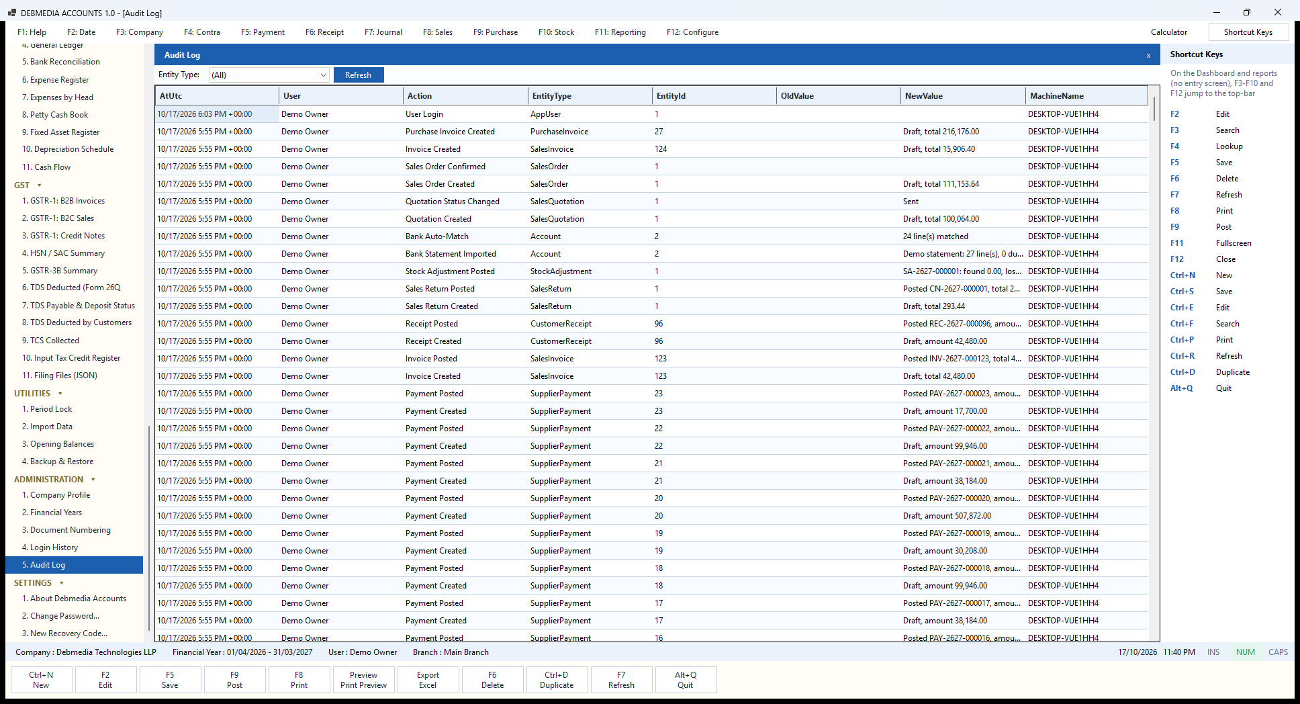Click the '24 line(s) matched' cell

pyautogui.click(x=963, y=236)
